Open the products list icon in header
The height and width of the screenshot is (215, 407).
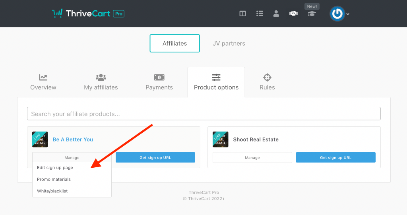pyautogui.click(x=260, y=14)
